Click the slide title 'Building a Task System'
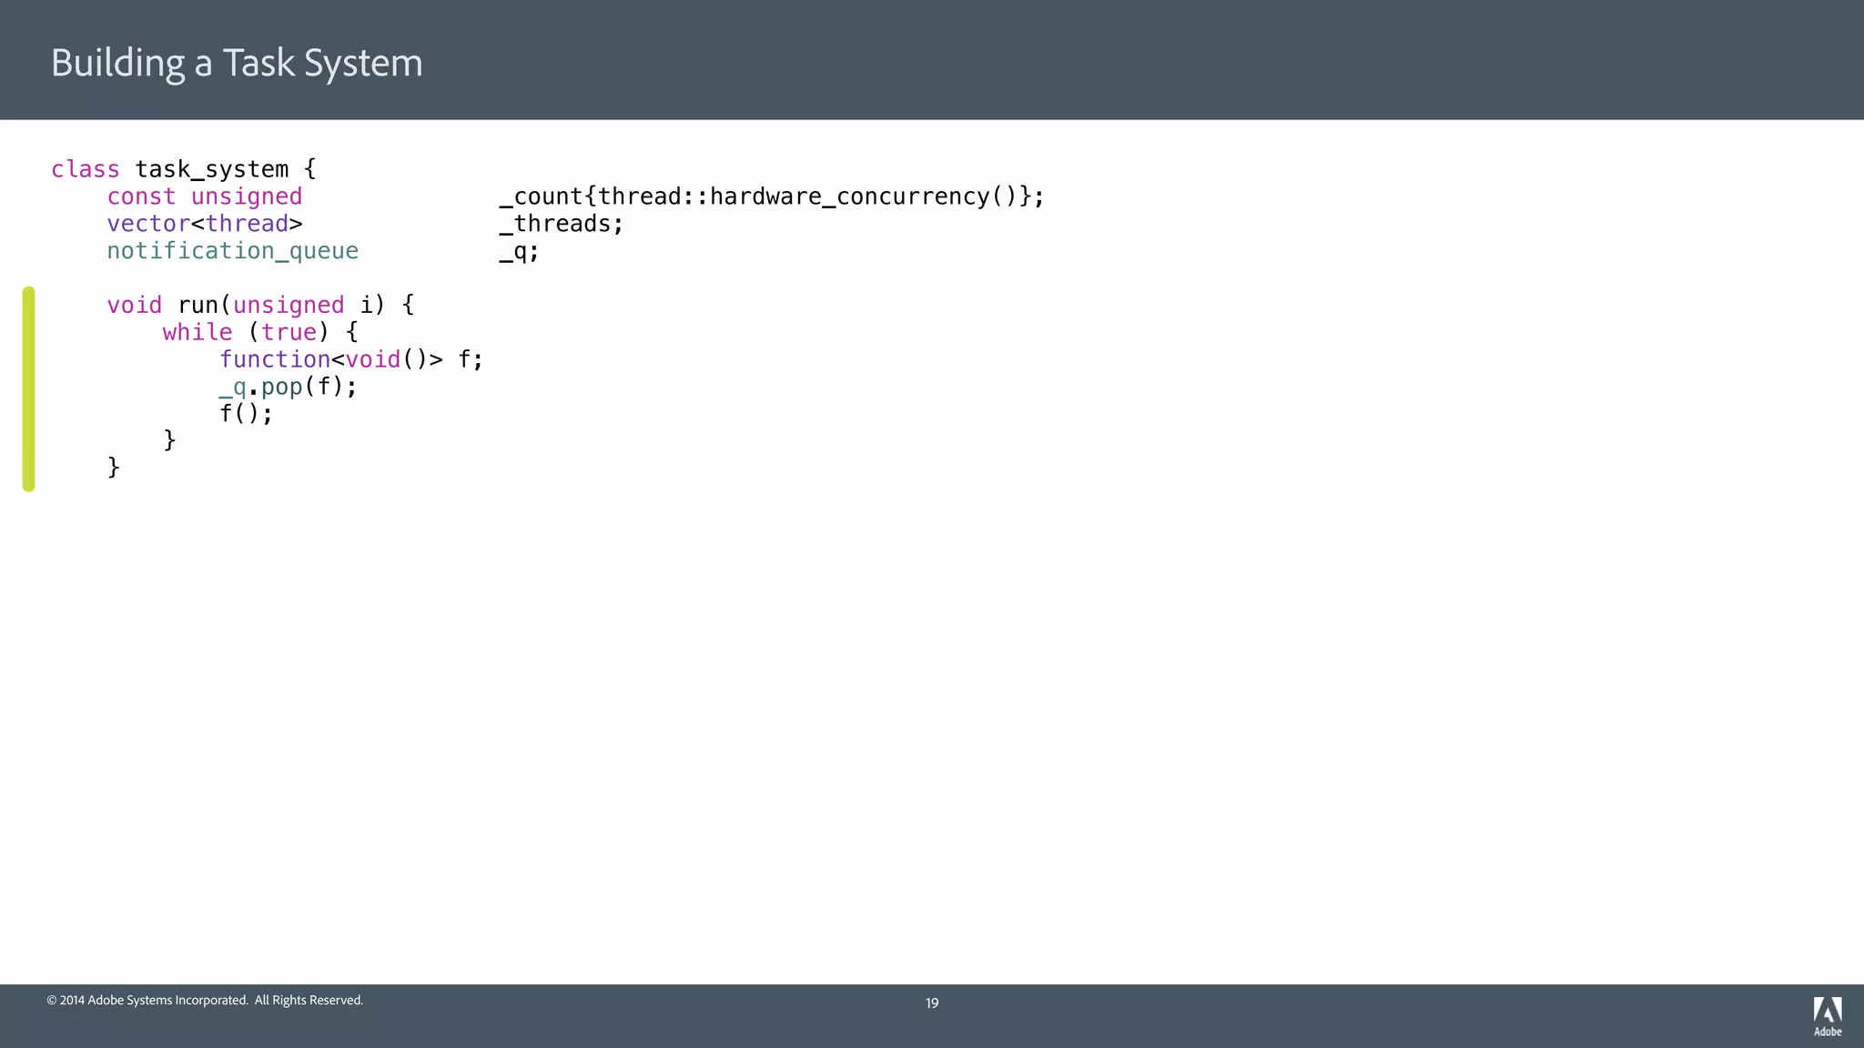Viewport: 1864px width, 1048px height. [x=237, y=63]
